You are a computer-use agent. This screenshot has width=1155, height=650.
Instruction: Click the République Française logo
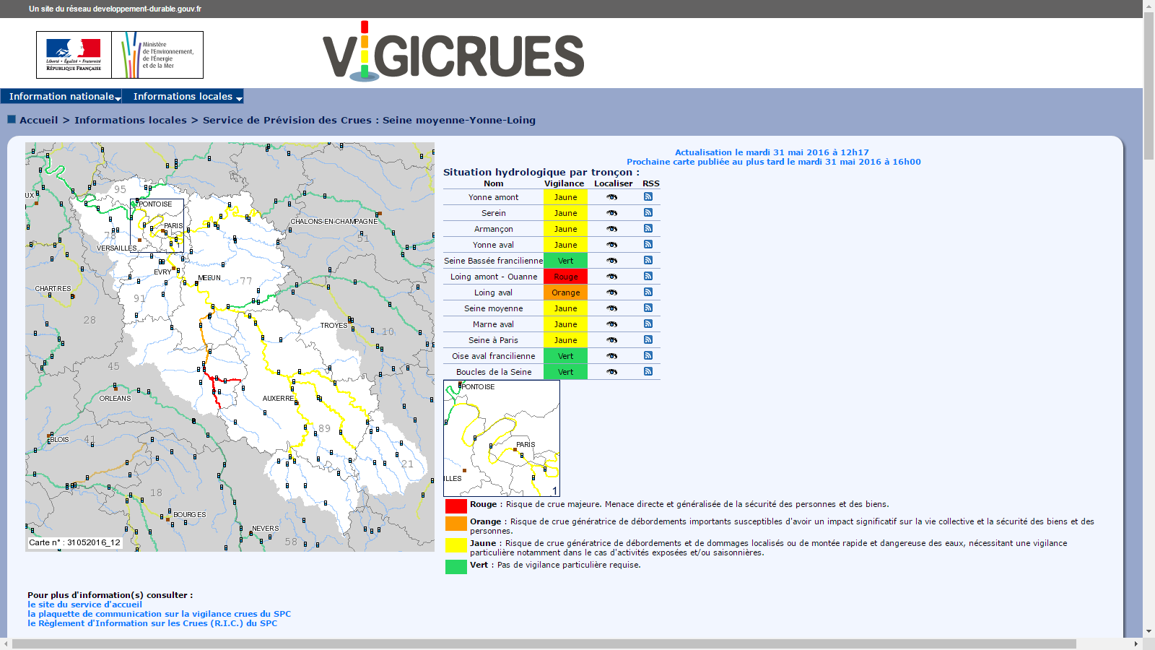pyautogui.click(x=74, y=55)
